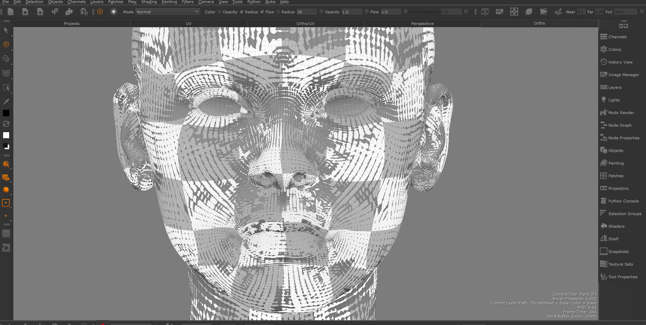Click the small orange plus icon

click(6, 216)
